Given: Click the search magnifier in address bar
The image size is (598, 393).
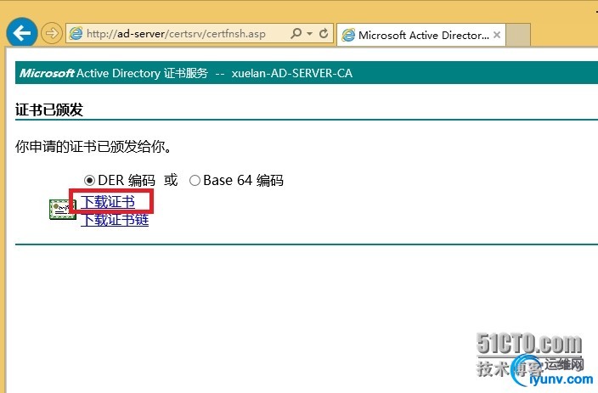Looking at the screenshot, I should [x=296, y=34].
